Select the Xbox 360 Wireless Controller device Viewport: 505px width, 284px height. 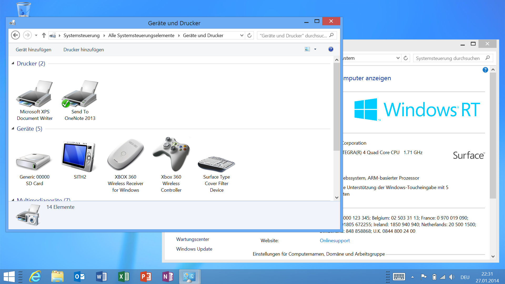[x=171, y=165]
